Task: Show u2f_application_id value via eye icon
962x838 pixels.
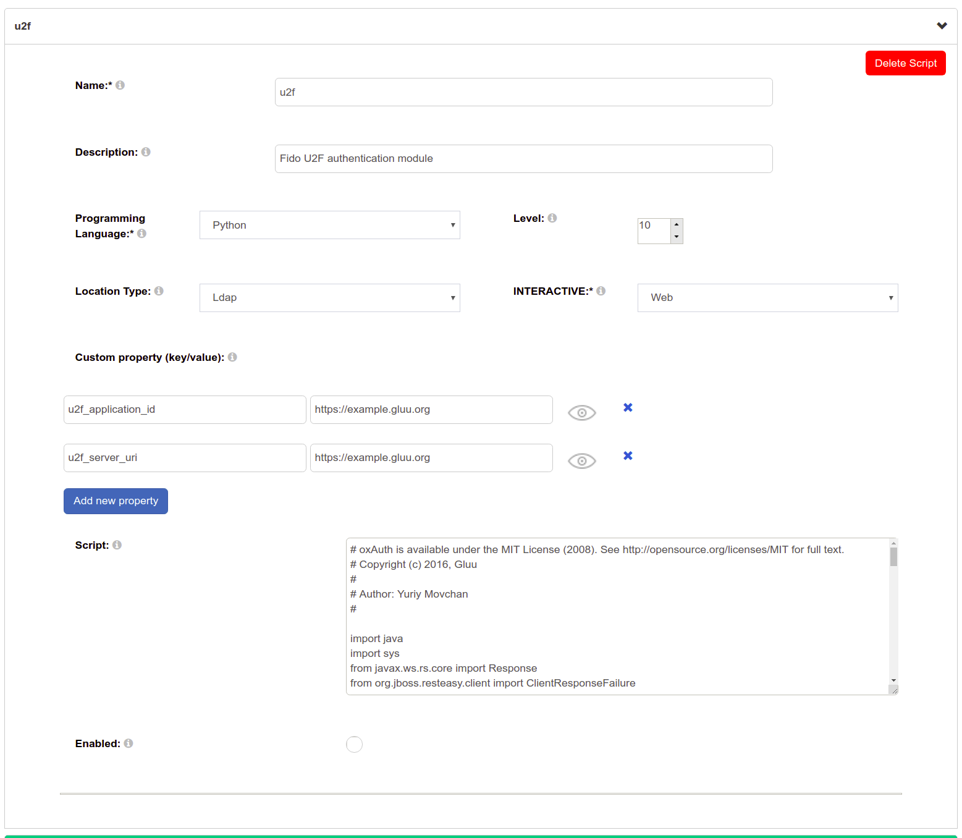Action: (581, 413)
